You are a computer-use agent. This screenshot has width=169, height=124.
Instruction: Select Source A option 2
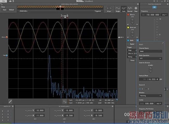[x=146, y=89]
